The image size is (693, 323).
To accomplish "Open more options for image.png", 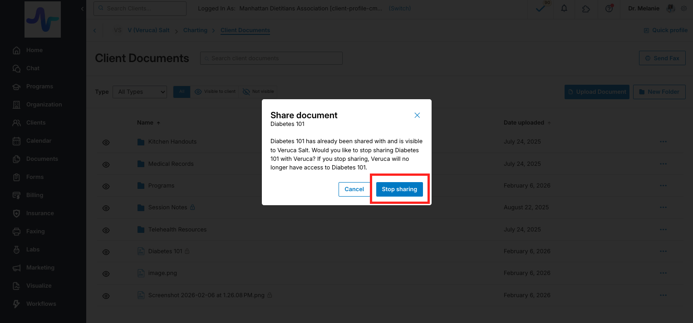I will pos(663,273).
